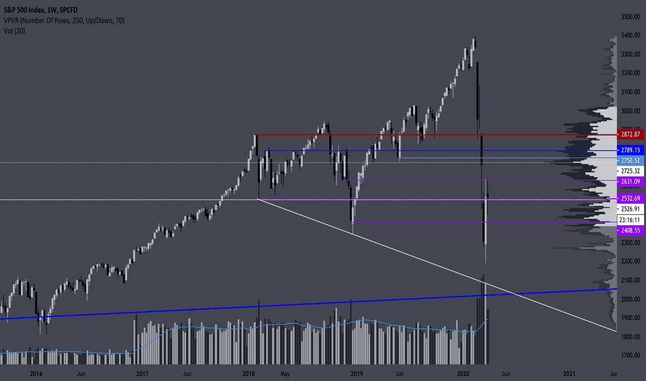Select the purple 2532.69 price label
Image resolution: width=646 pixels, height=381 pixels.
630,199
